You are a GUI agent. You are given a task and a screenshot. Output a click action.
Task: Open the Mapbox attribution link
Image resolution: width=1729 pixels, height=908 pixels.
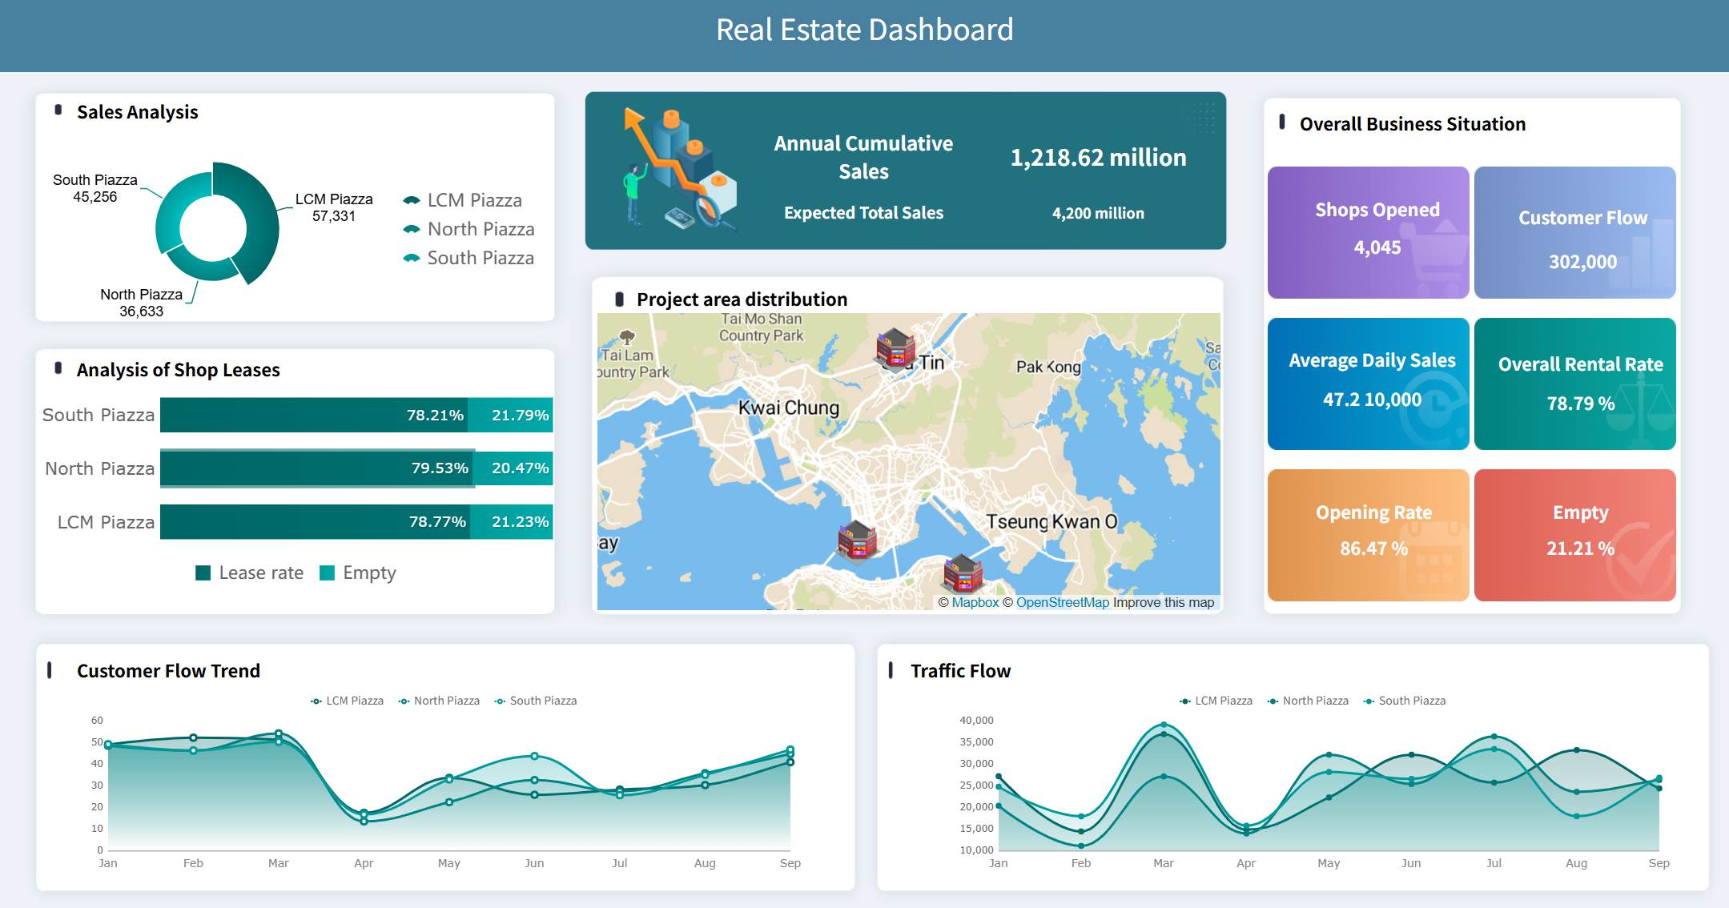tap(975, 602)
